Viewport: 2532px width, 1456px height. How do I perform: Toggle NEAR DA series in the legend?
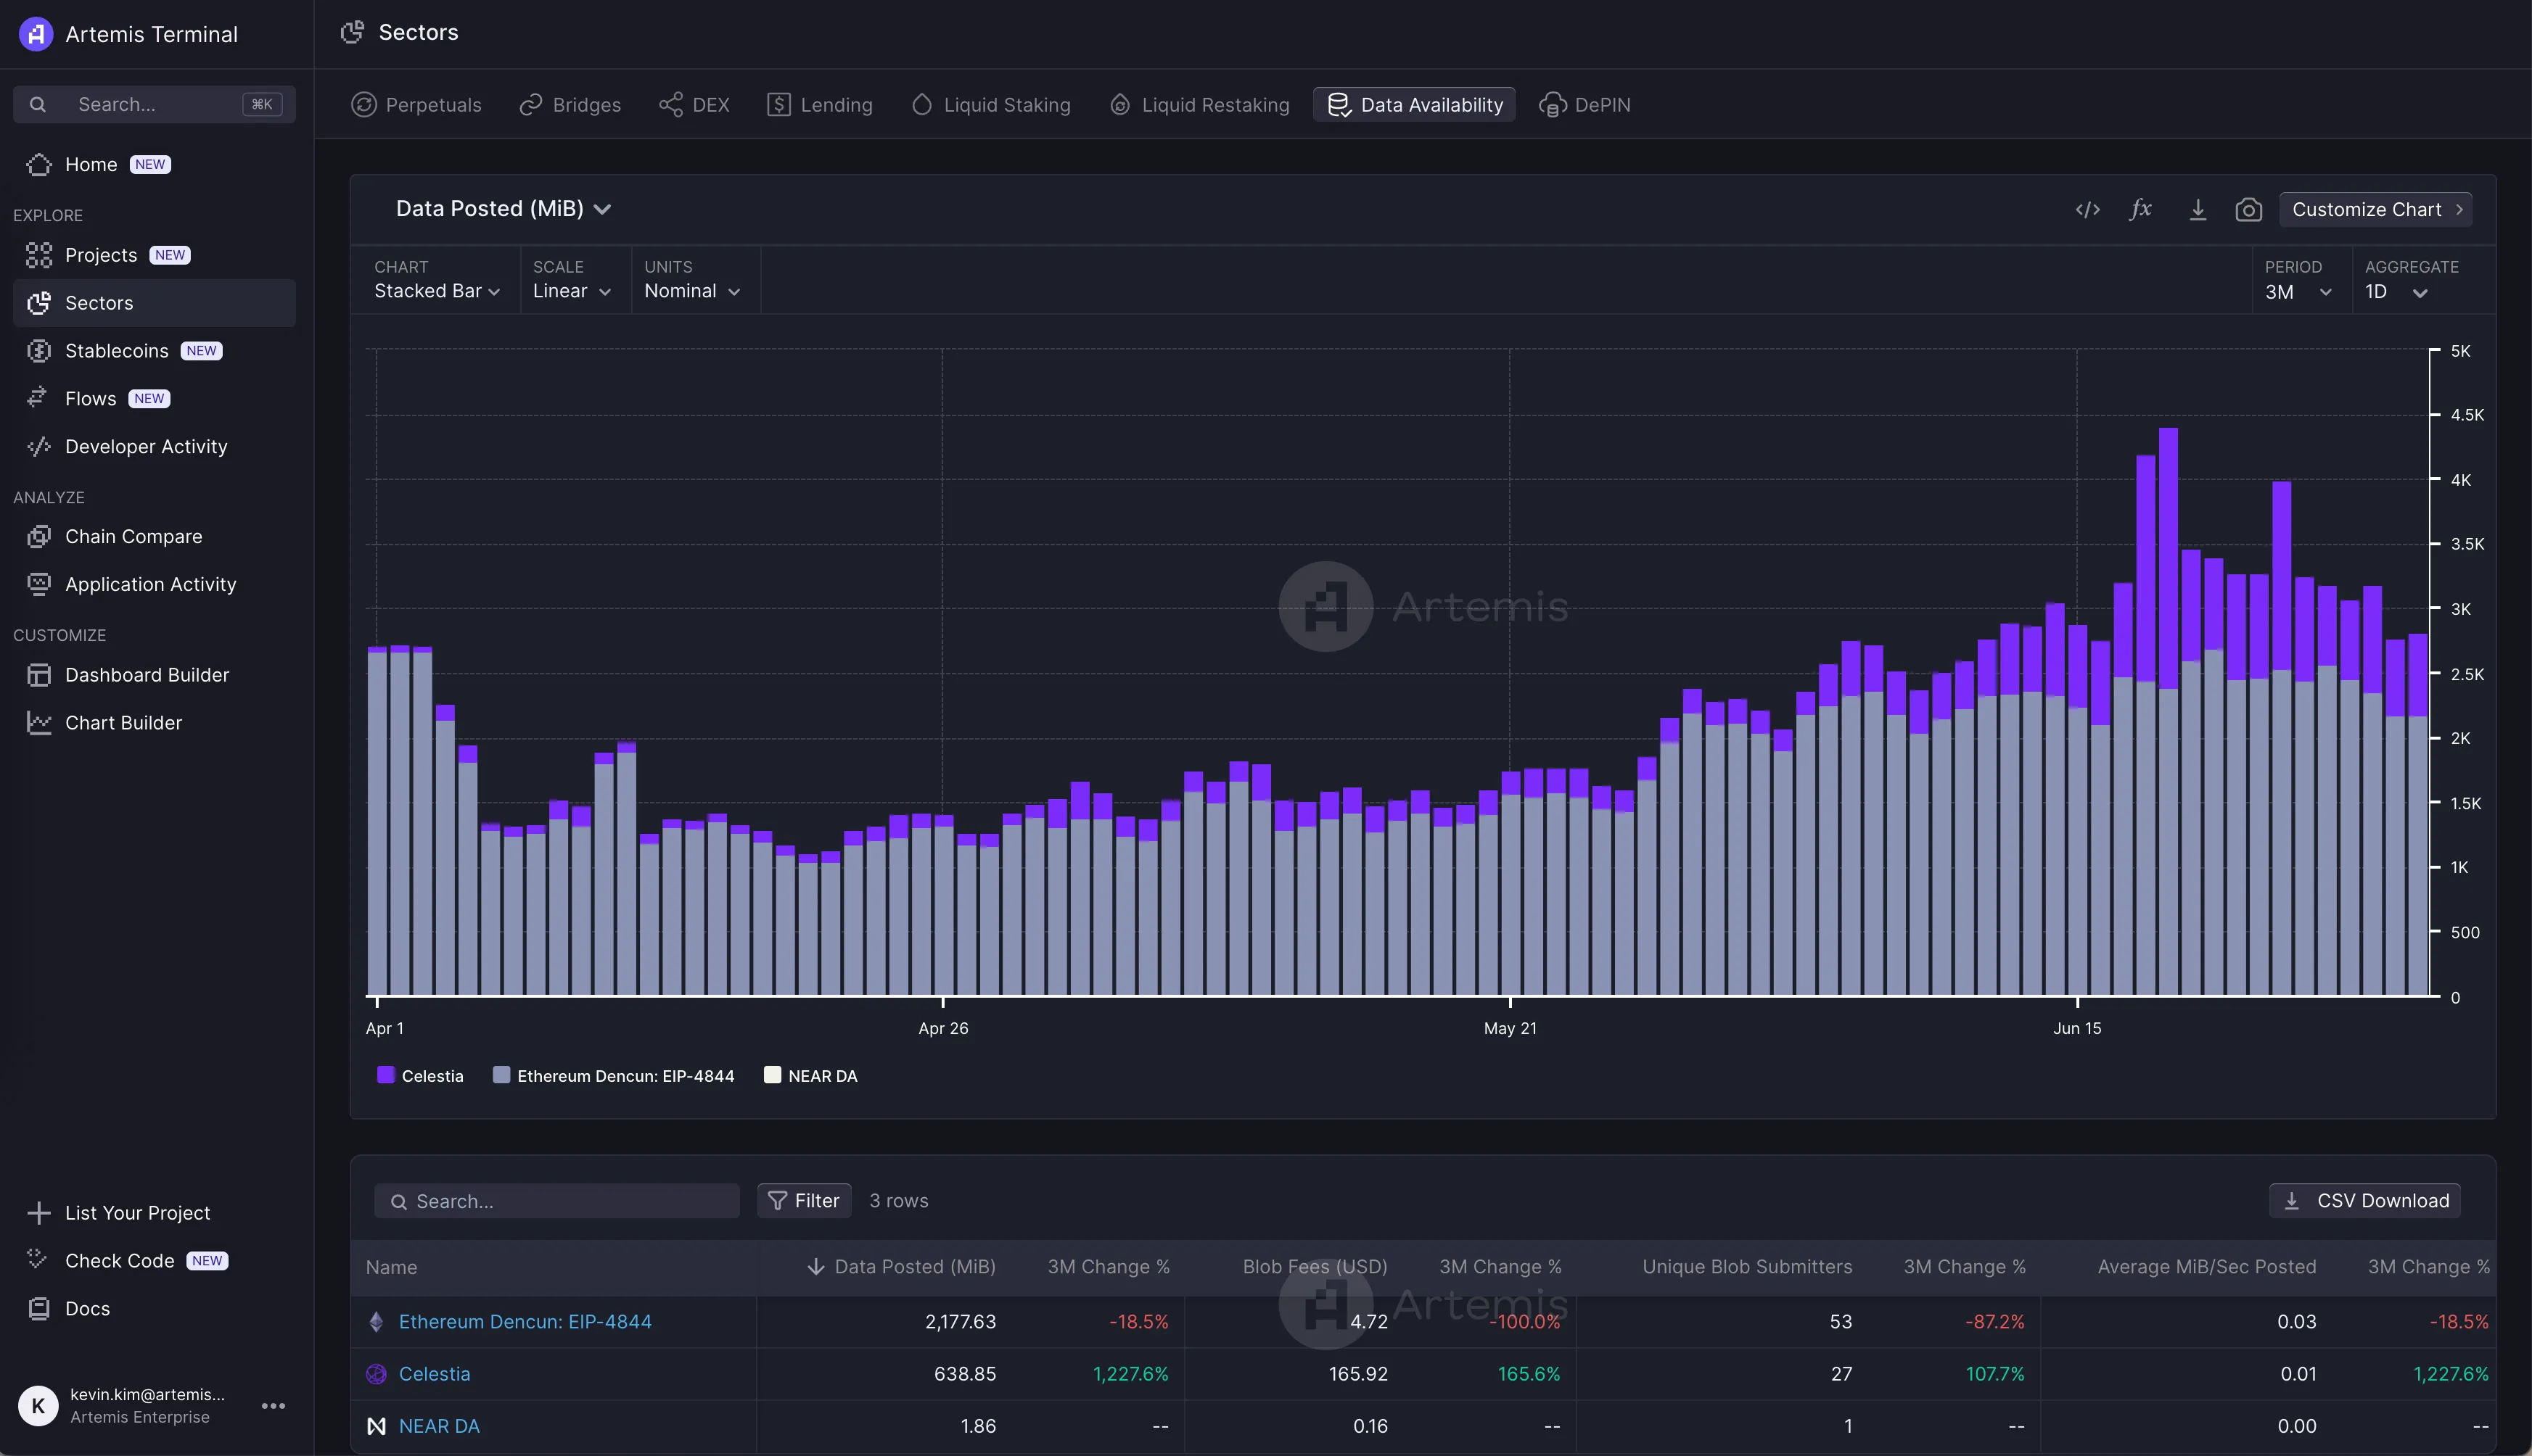pos(810,1076)
